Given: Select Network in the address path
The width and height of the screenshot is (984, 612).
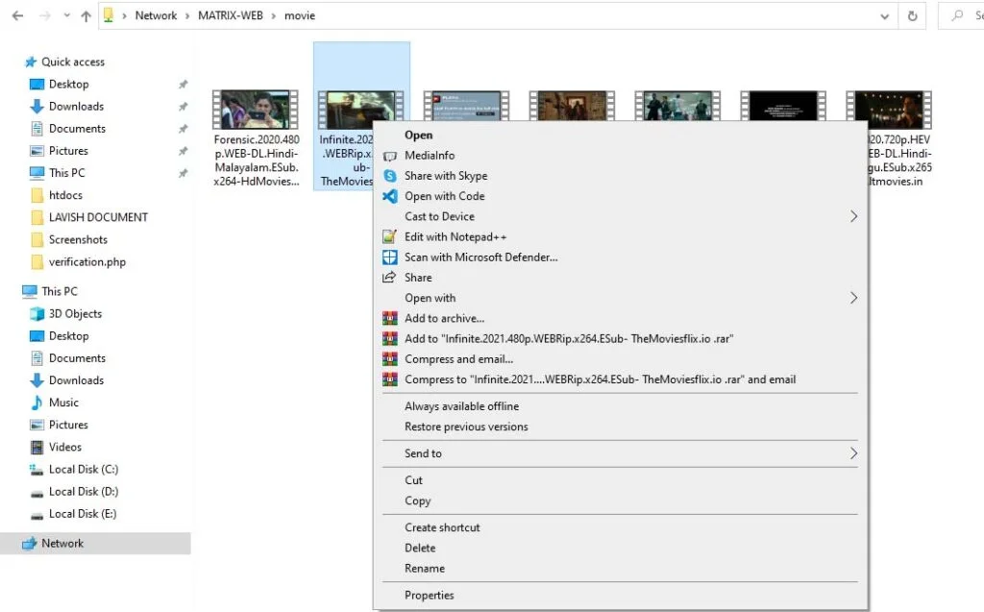Looking at the screenshot, I should click(156, 15).
